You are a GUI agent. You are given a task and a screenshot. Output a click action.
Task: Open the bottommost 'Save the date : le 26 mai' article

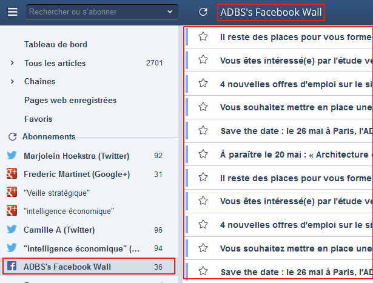pyautogui.click(x=297, y=272)
